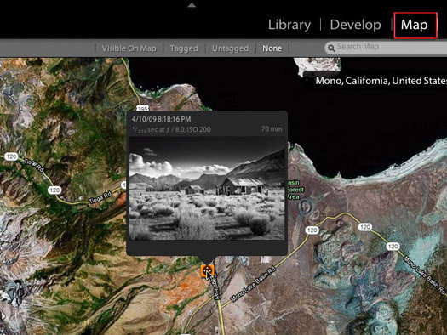Open the black-and-white cabin photo preview
The image size is (447, 335).
[x=207, y=189]
